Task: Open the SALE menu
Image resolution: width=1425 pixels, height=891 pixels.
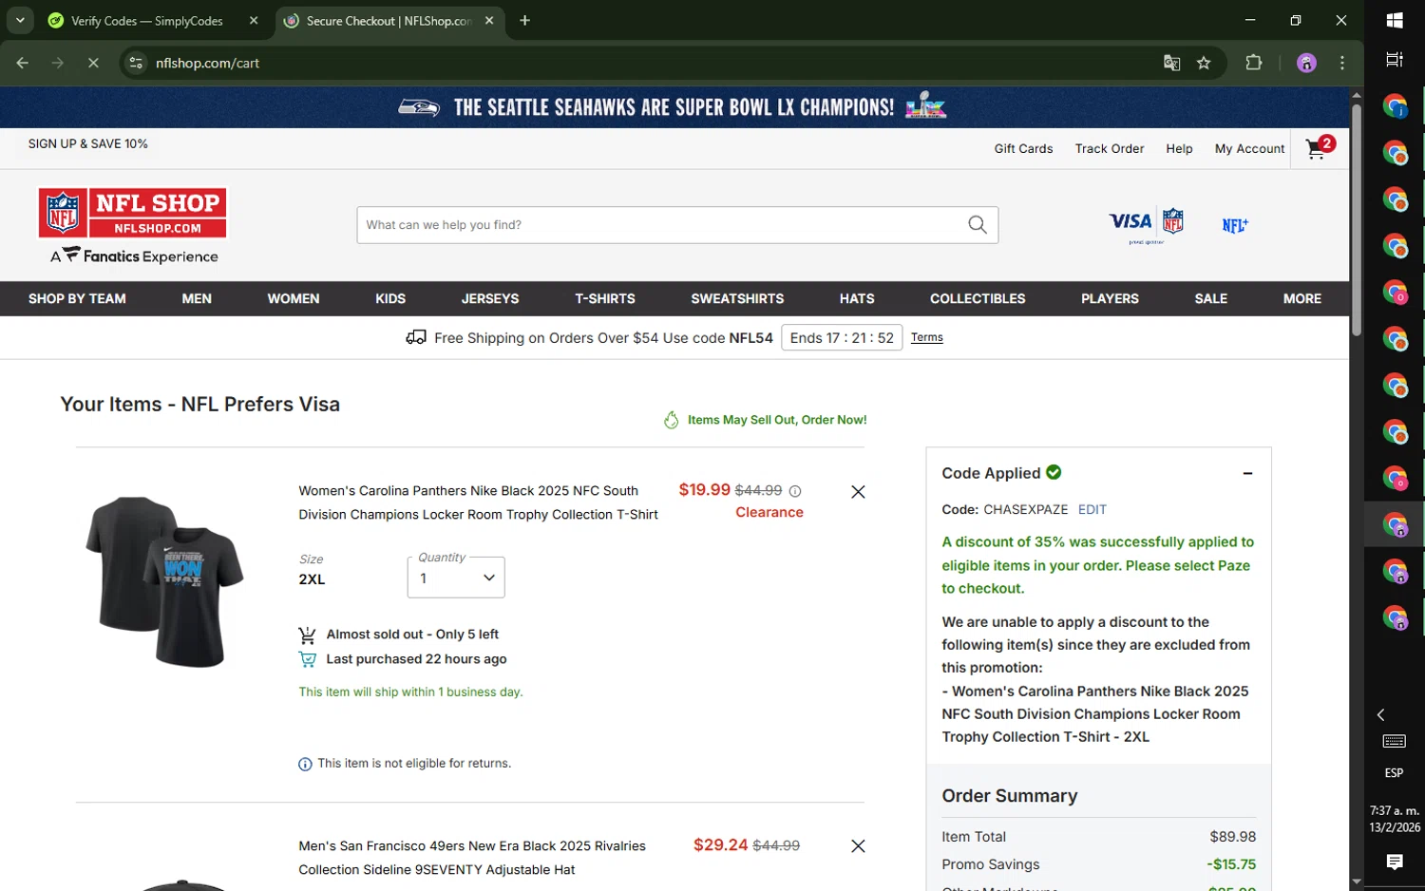Action: tap(1211, 298)
